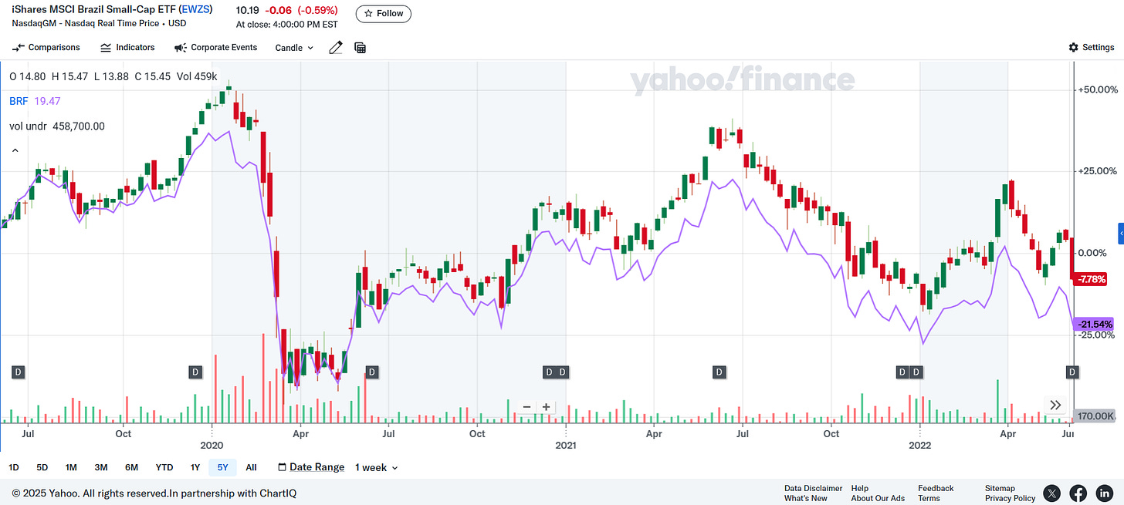The height and width of the screenshot is (505, 1124).
Task: Click dividend marker before 2020
Action: [195, 372]
